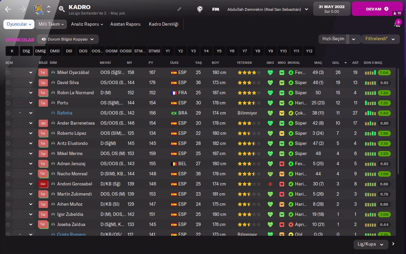Click Roberto López's 7.56 form rating bar
The height and width of the screenshot is (254, 406).
pos(384,133)
